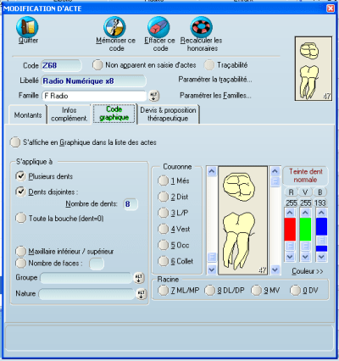Click Paramétrer les Familles link
Image resolution: width=339 pixels, height=361 pixels.
click(215, 96)
